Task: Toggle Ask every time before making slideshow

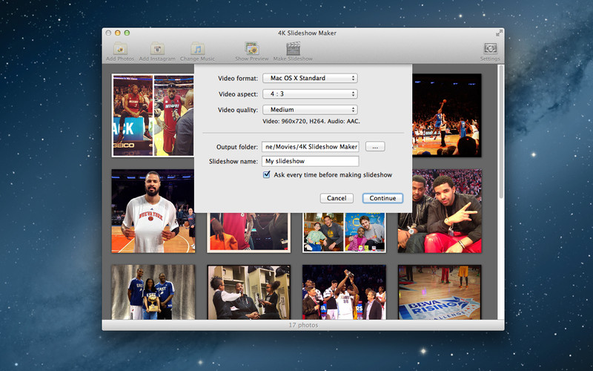Action: (267, 175)
